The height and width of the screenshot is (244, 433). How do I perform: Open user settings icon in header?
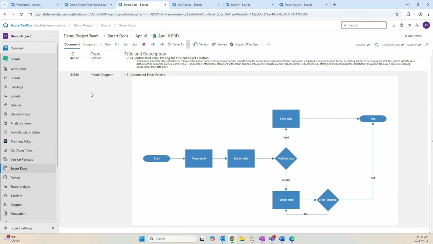click(417, 25)
